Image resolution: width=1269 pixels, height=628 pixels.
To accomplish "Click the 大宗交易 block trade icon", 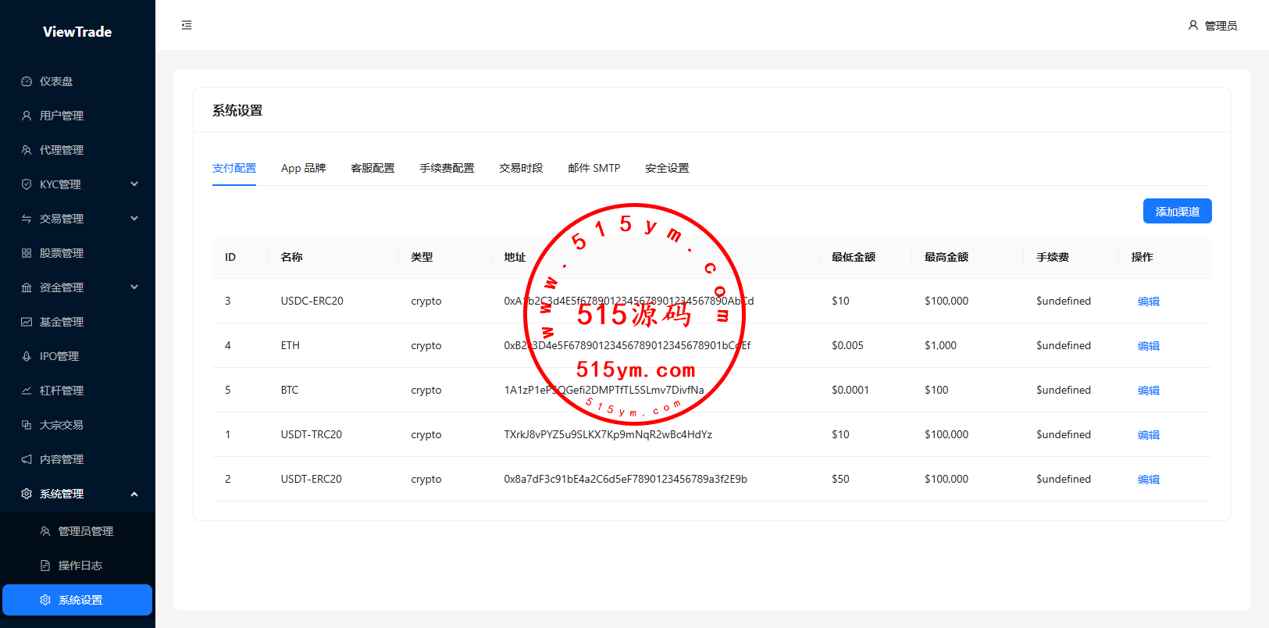I will tap(27, 425).
